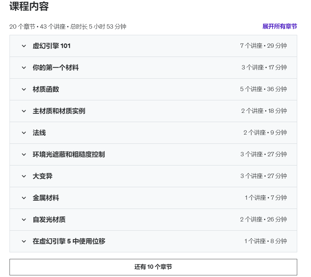311x277 pixels.
Task: Select the 材质函数 section title
Action: (46, 89)
